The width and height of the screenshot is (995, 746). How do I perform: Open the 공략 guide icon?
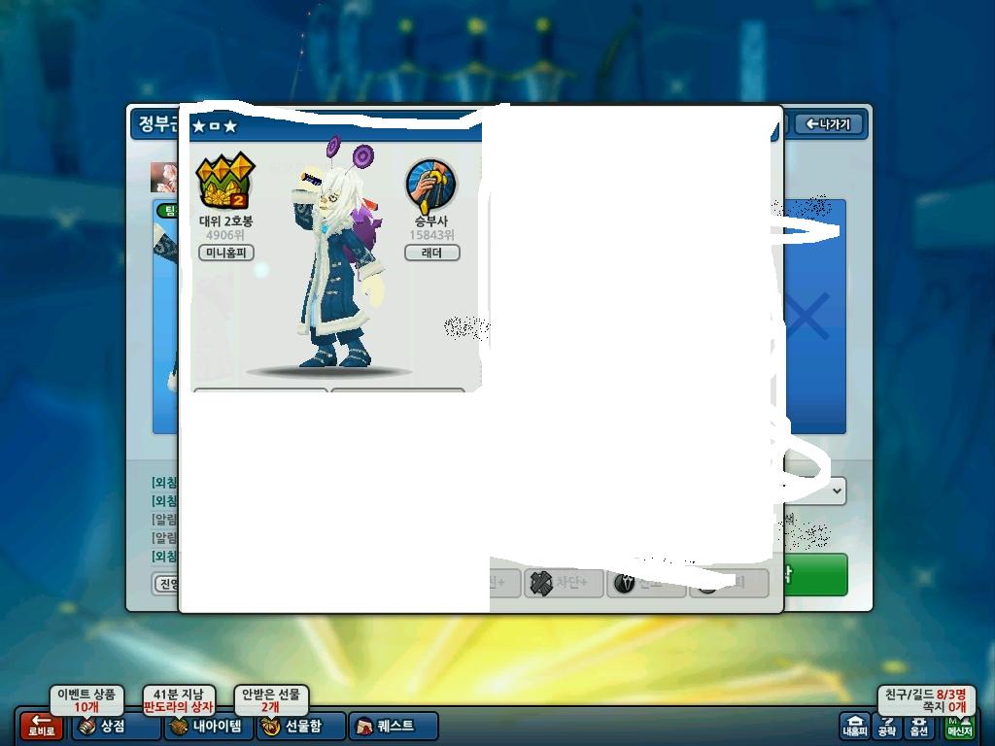pyautogui.click(x=886, y=726)
